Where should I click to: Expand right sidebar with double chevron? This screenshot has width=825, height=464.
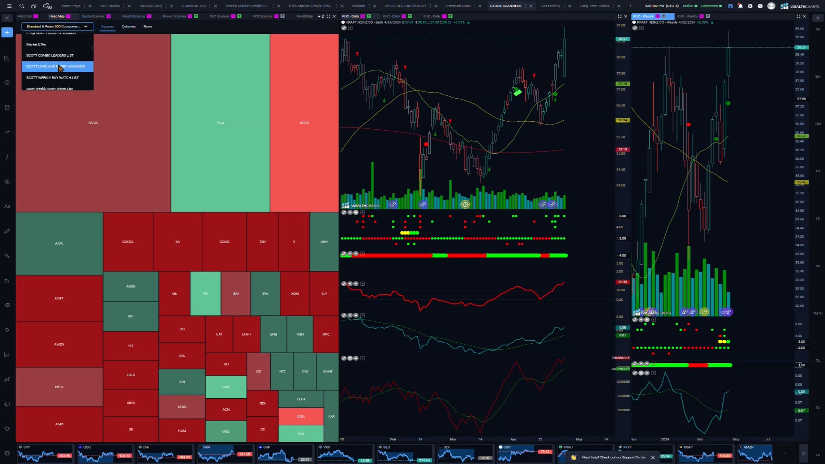[818, 18]
